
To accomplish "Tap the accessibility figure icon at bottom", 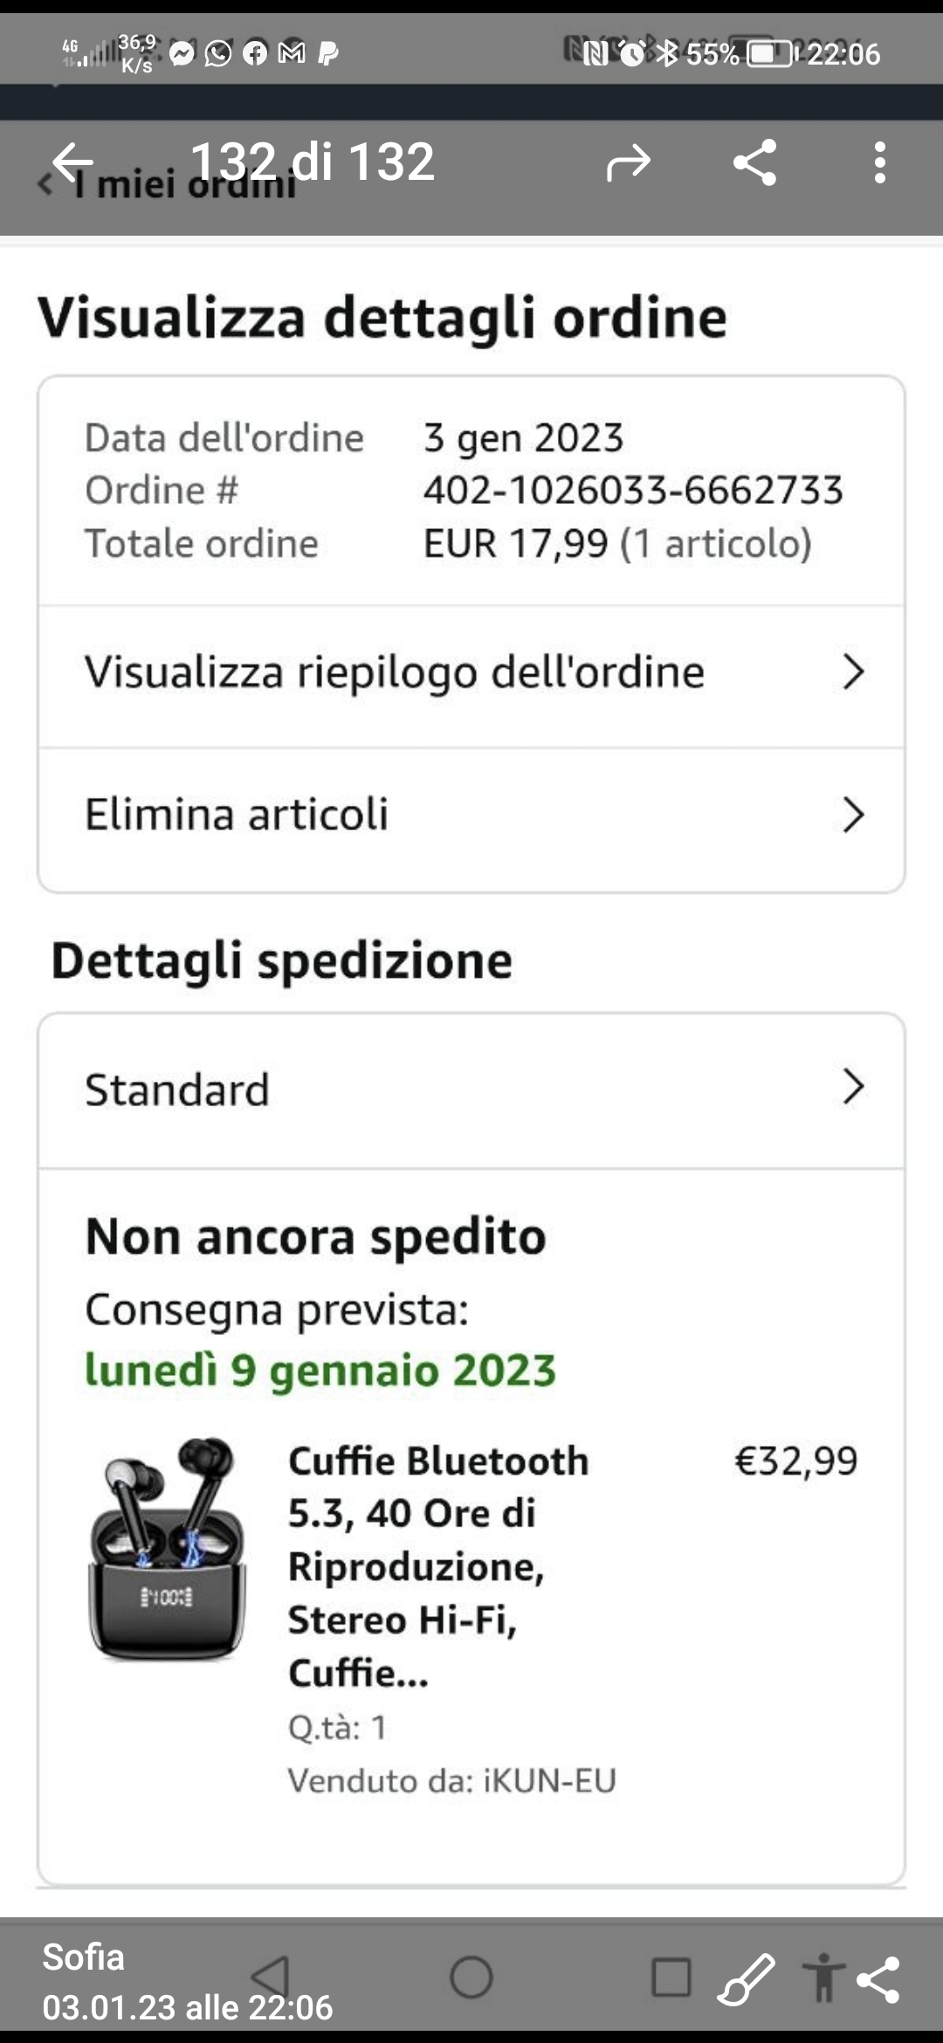I will (x=823, y=1978).
